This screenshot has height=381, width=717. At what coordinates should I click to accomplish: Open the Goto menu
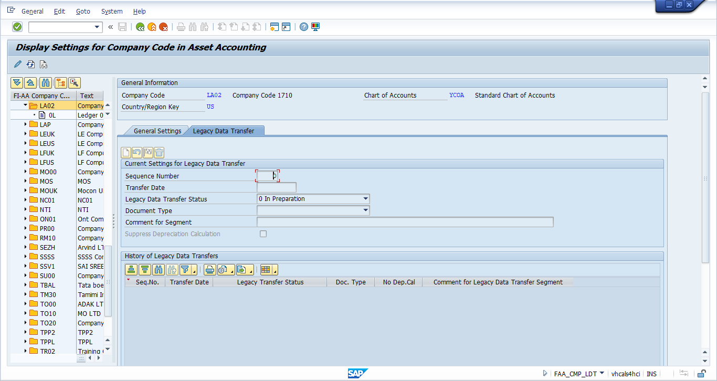83,11
